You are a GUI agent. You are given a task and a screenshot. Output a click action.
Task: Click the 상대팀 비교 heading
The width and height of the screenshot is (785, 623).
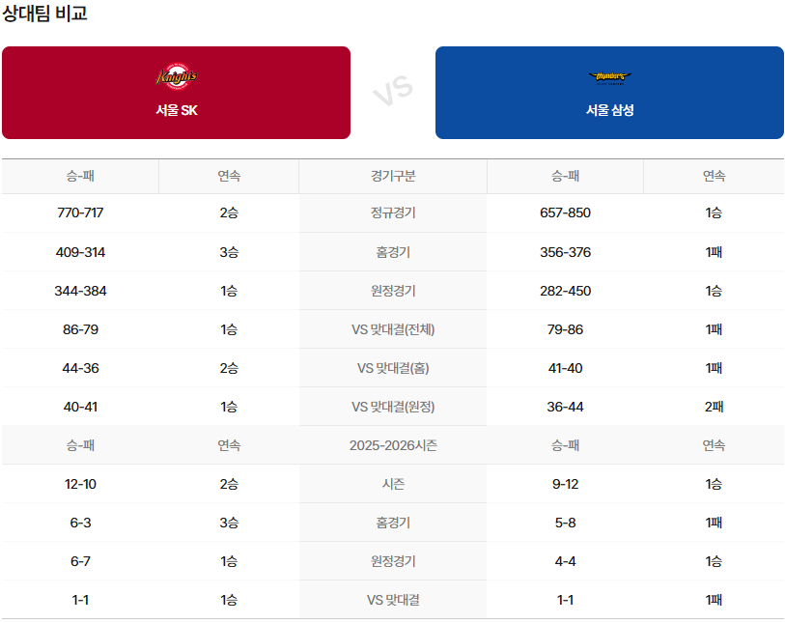pos(45,14)
